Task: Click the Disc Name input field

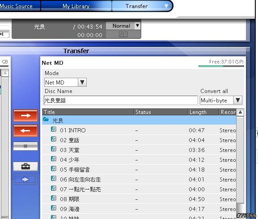Action: [121, 100]
